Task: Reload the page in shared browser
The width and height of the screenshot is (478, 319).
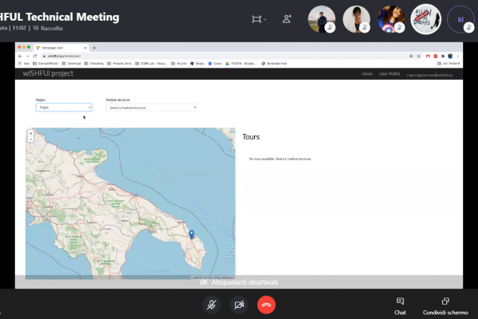Action: tap(35, 56)
